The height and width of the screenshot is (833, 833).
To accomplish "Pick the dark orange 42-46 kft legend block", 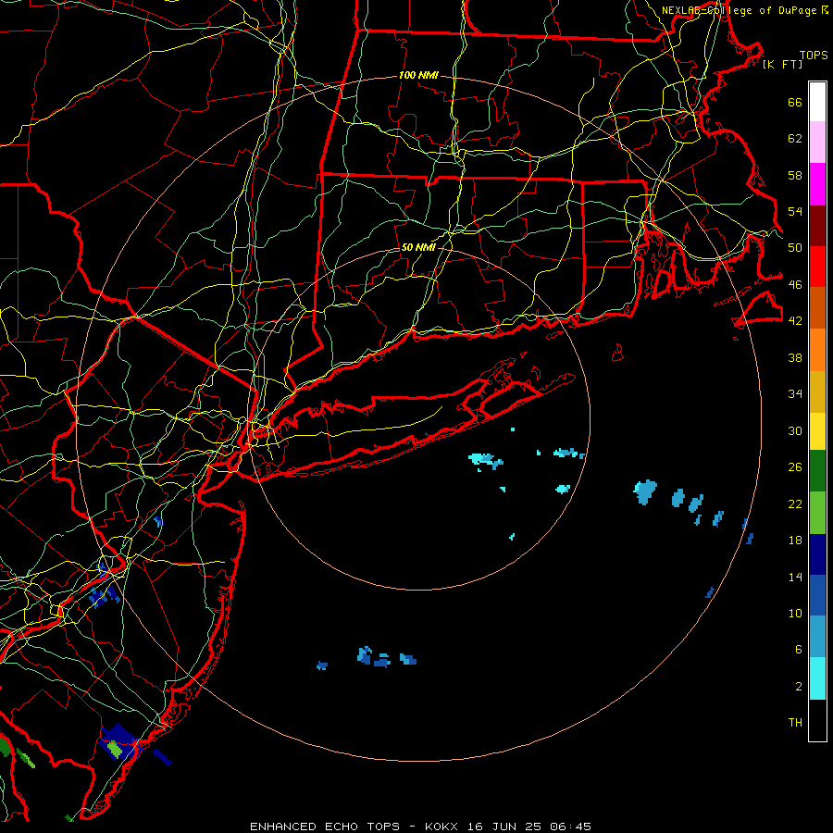I will (817, 308).
